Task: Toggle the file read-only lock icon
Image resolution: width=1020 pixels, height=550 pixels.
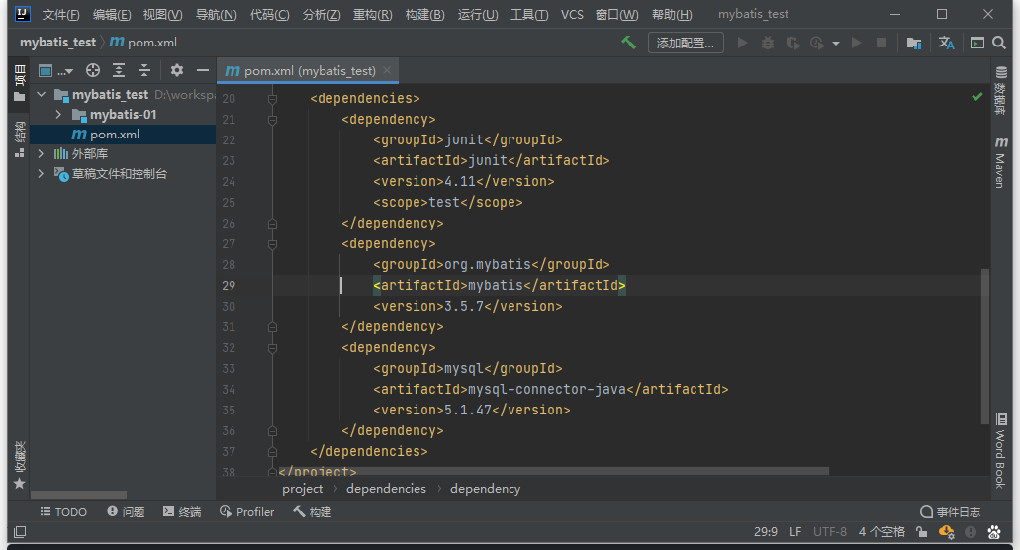Action: pyautogui.click(x=921, y=532)
